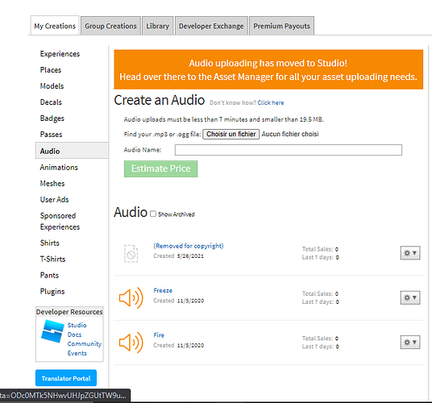This screenshot has width=432, height=403.
Task: Open the Events link in Developer Resources
Action: [77, 353]
